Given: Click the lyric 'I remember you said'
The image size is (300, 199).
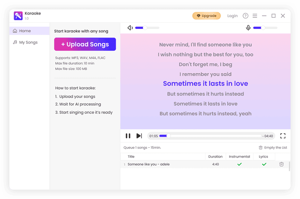Looking at the screenshot, I should [x=205, y=74].
